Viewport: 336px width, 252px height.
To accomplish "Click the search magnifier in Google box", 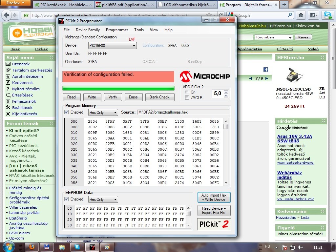I will click(290, 15).
